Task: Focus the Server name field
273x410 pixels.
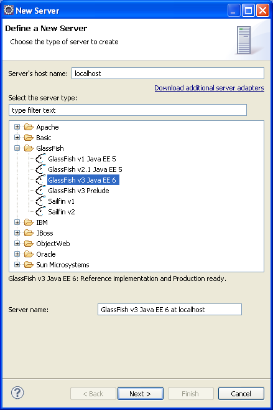Action: pyautogui.click(x=170, y=310)
